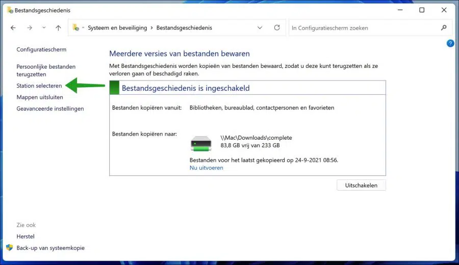Open Herstel under Zie ook
The width and height of the screenshot is (459, 265).
(x=25, y=236)
